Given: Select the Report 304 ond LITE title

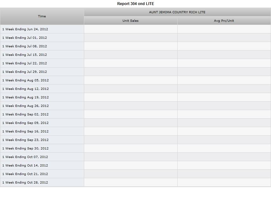Looking at the screenshot, I should click(135, 3).
